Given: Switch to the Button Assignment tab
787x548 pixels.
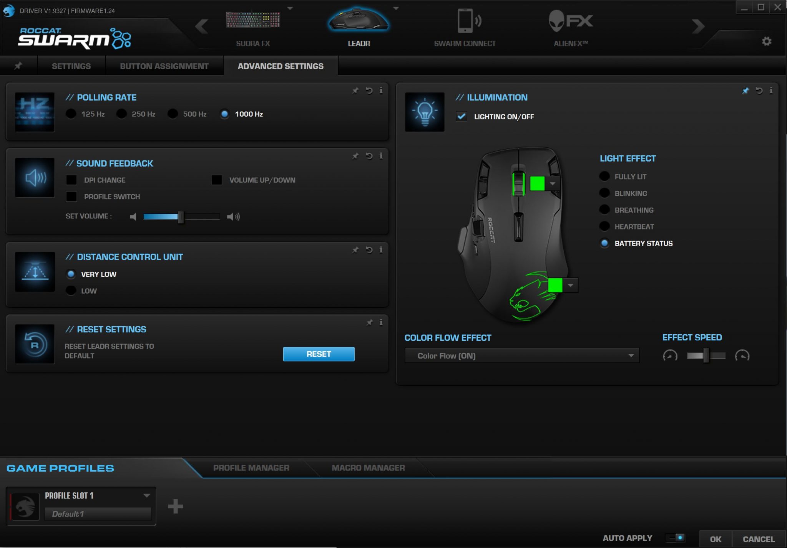Looking at the screenshot, I should click(x=164, y=66).
